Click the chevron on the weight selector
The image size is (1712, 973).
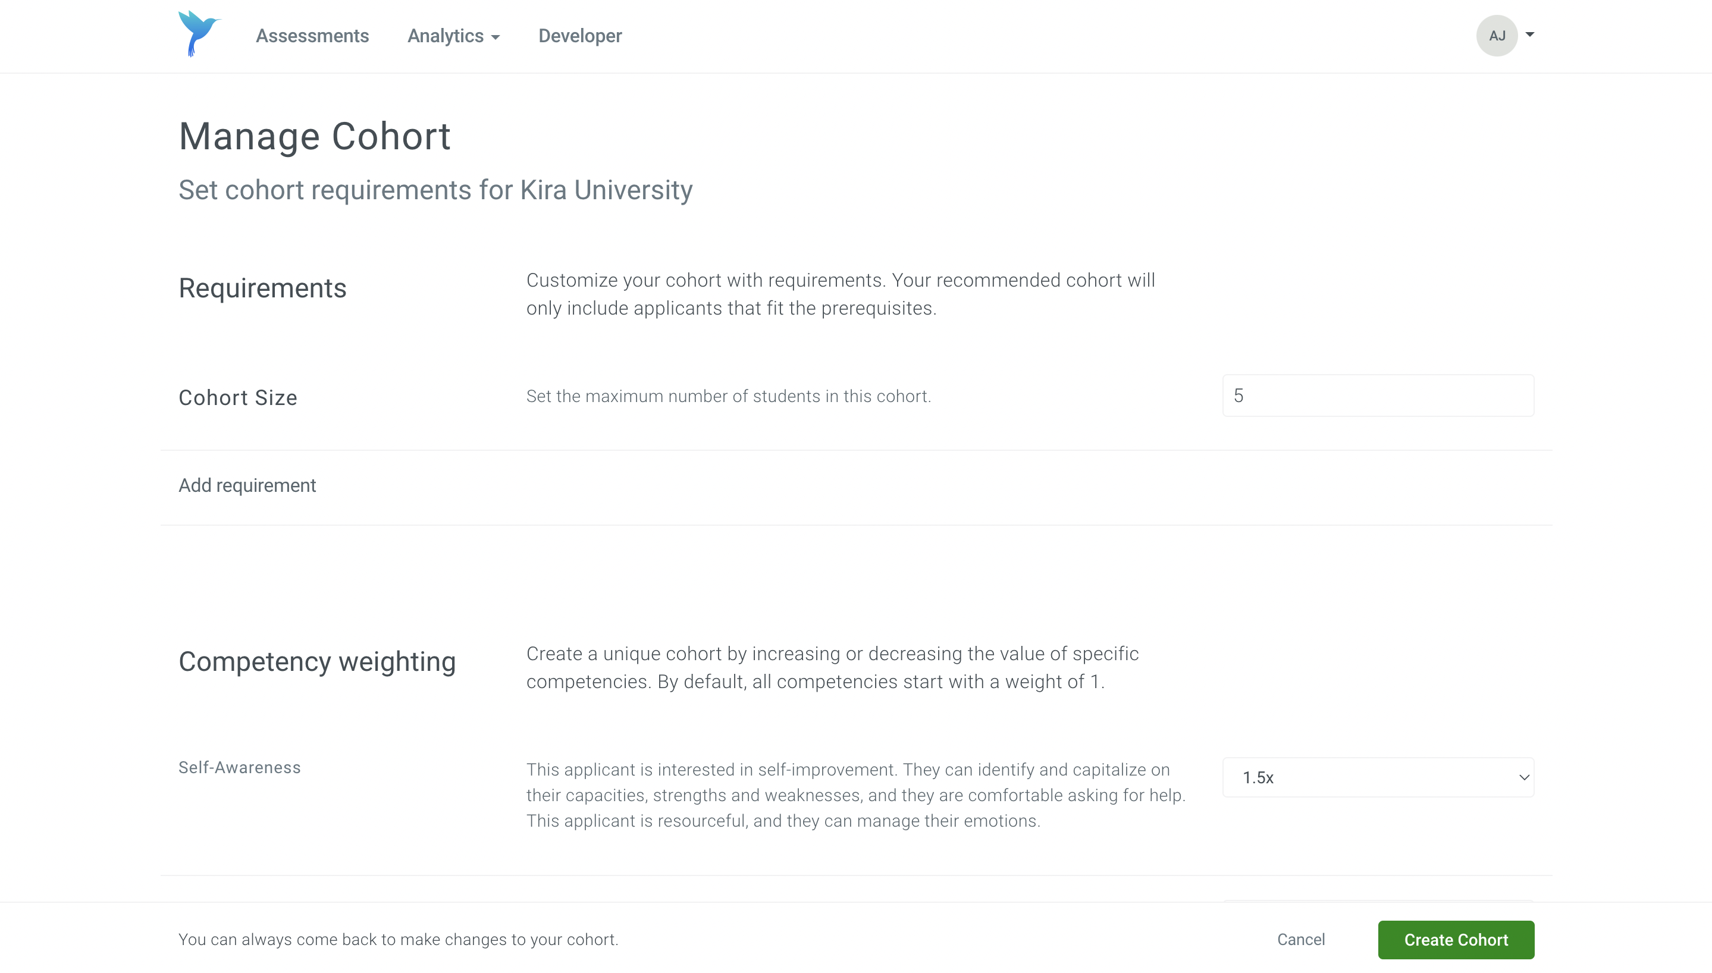pyautogui.click(x=1523, y=777)
